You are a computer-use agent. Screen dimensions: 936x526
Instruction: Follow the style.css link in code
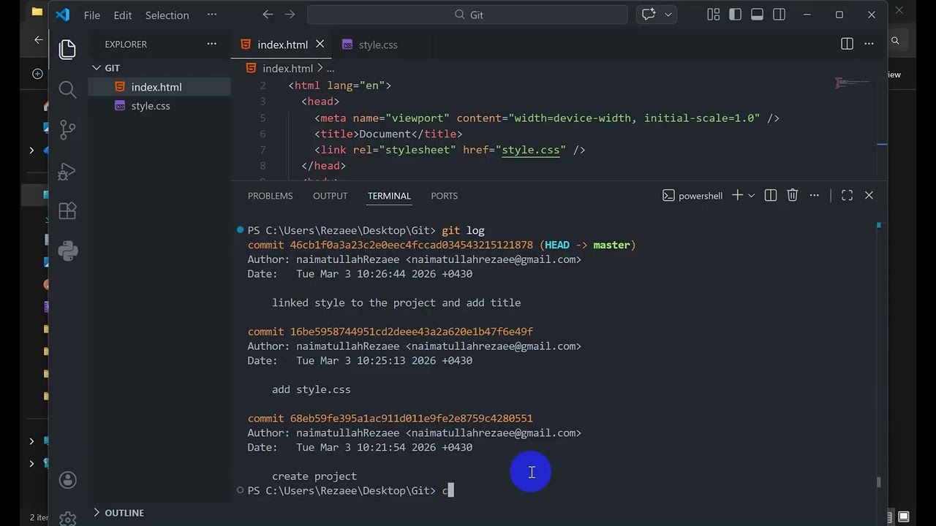(531, 150)
